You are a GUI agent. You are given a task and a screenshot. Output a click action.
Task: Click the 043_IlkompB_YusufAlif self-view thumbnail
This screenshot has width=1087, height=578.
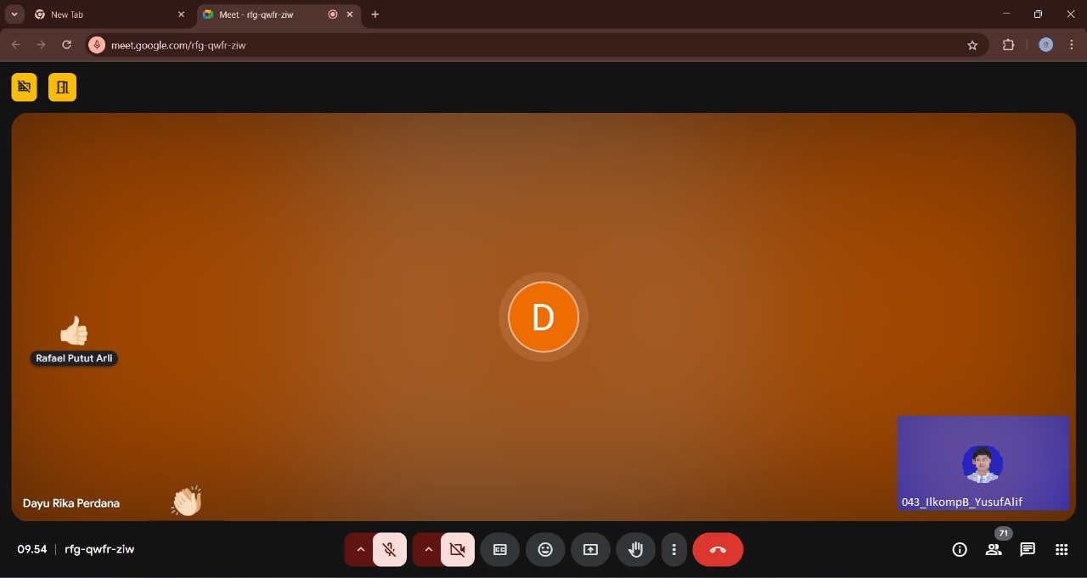pos(983,463)
